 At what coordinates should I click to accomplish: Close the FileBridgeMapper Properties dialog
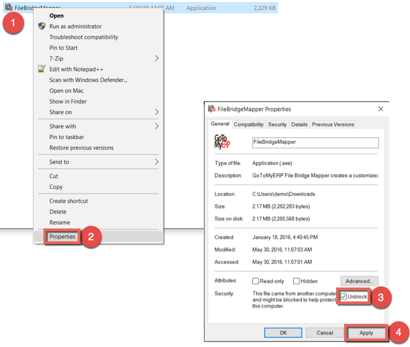(x=381, y=109)
